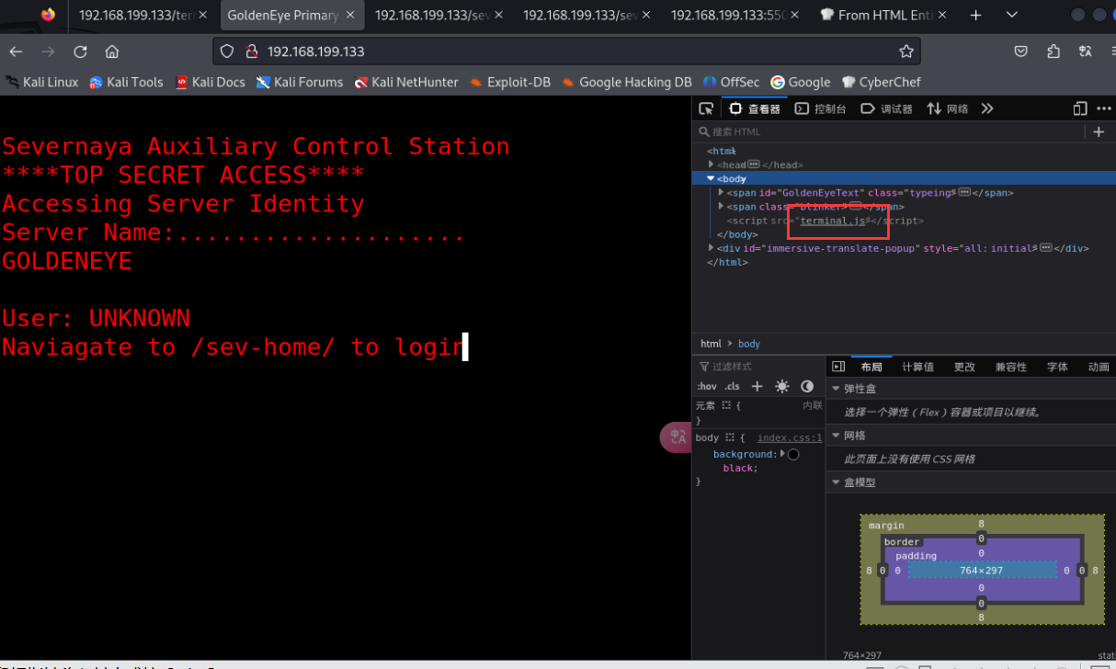This screenshot has width=1116, height=669.
Task: Expand the head element node
Action: [712, 164]
